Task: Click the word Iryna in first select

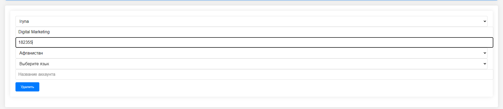Action: (24, 21)
